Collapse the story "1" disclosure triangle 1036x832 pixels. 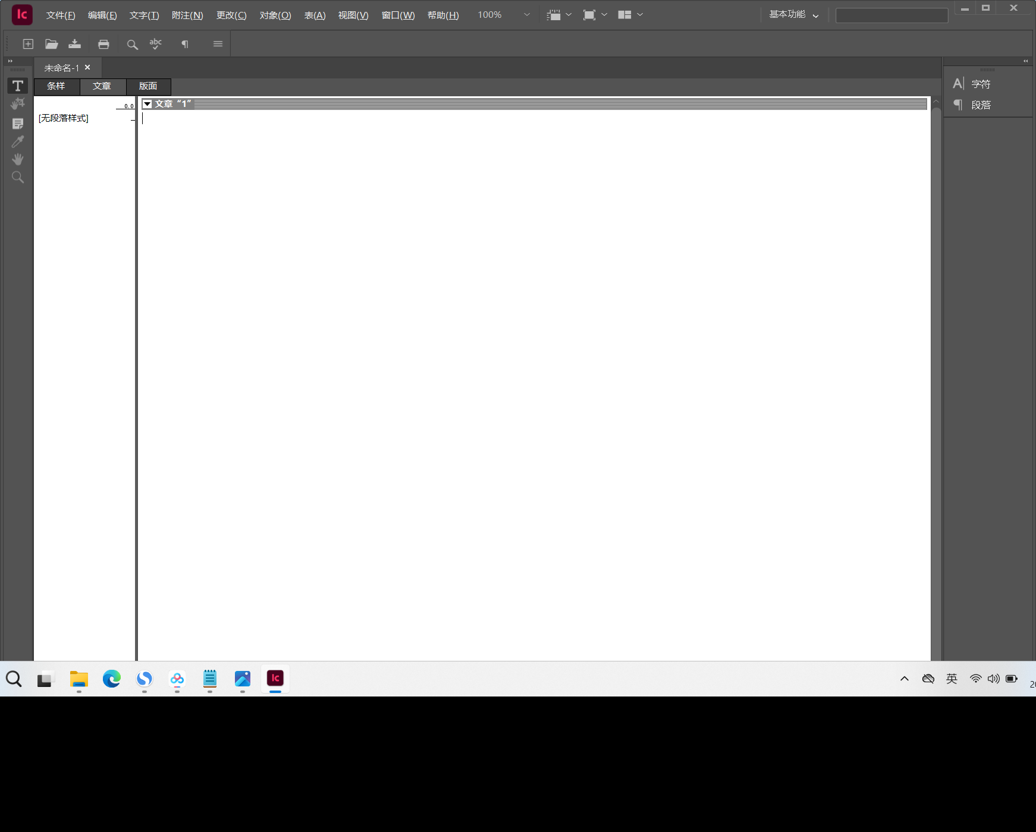coord(147,104)
